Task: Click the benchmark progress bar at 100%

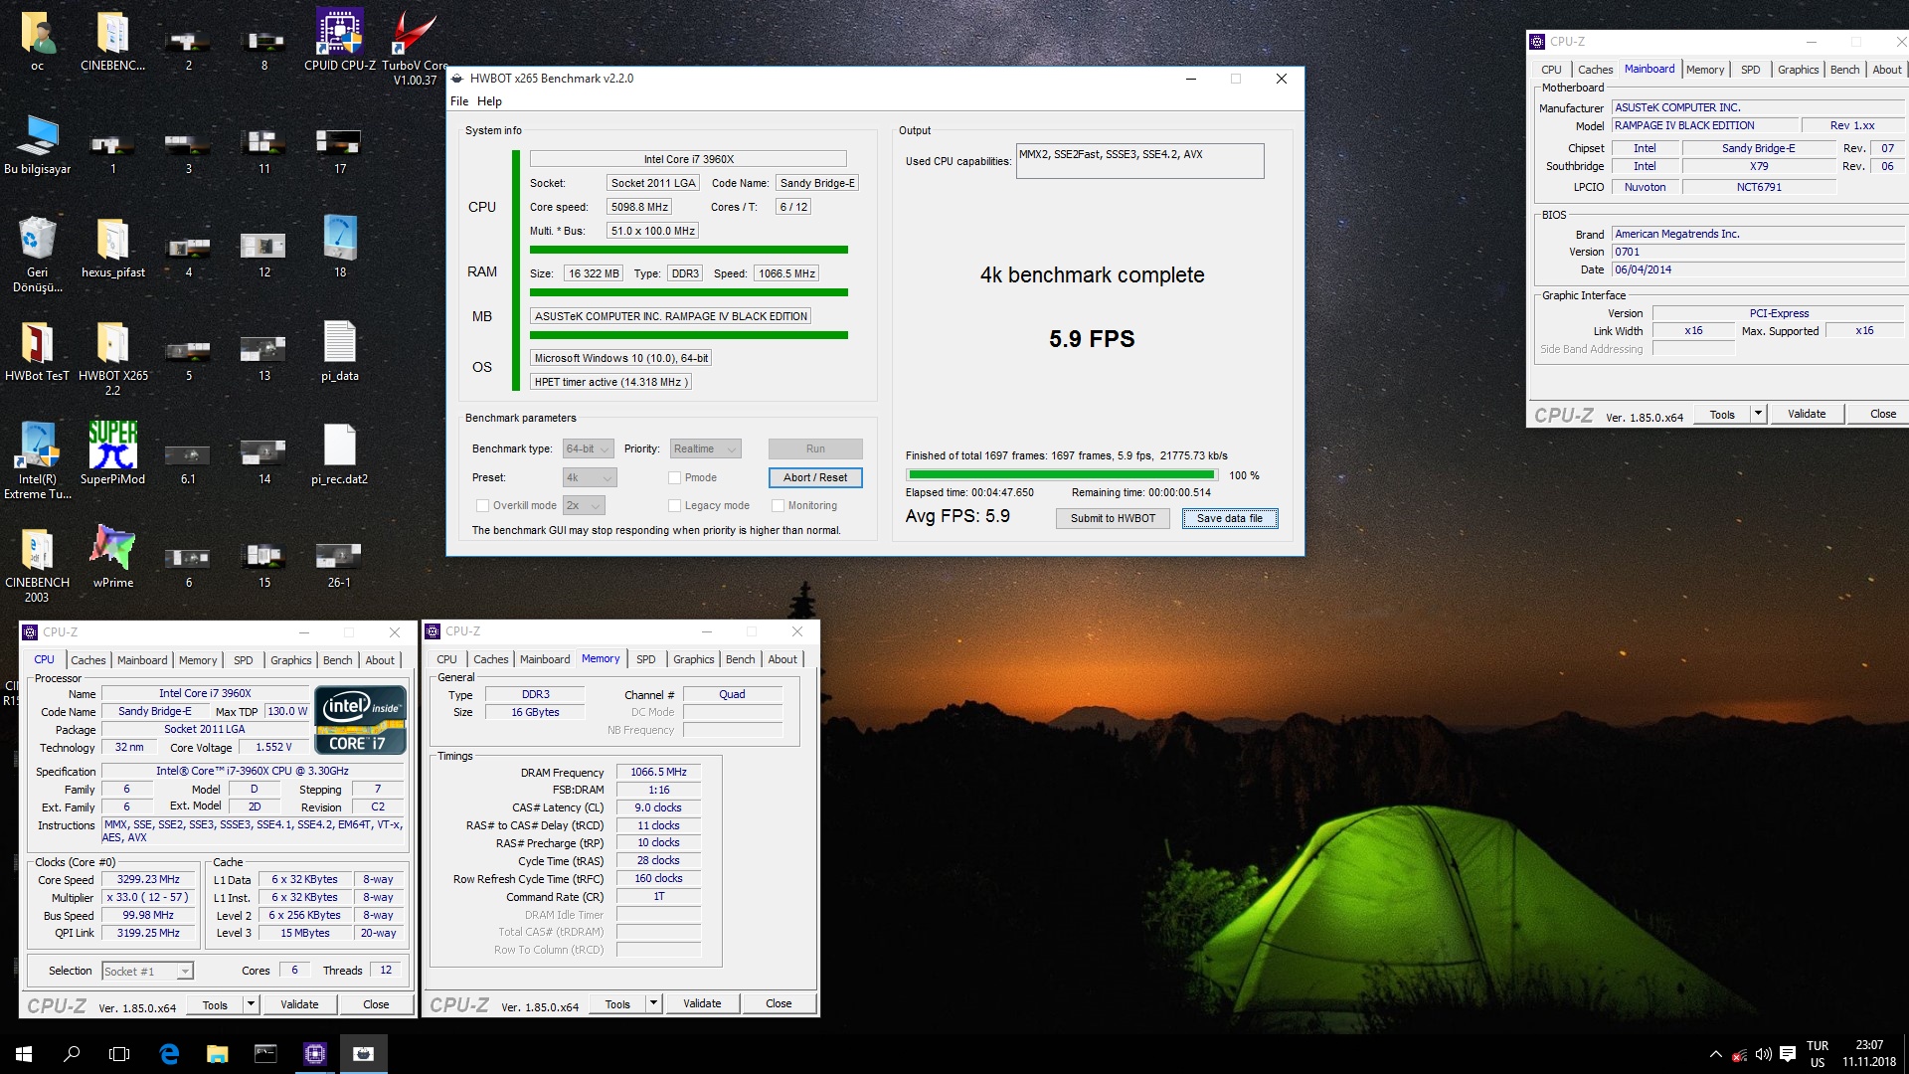Action: (x=1062, y=475)
